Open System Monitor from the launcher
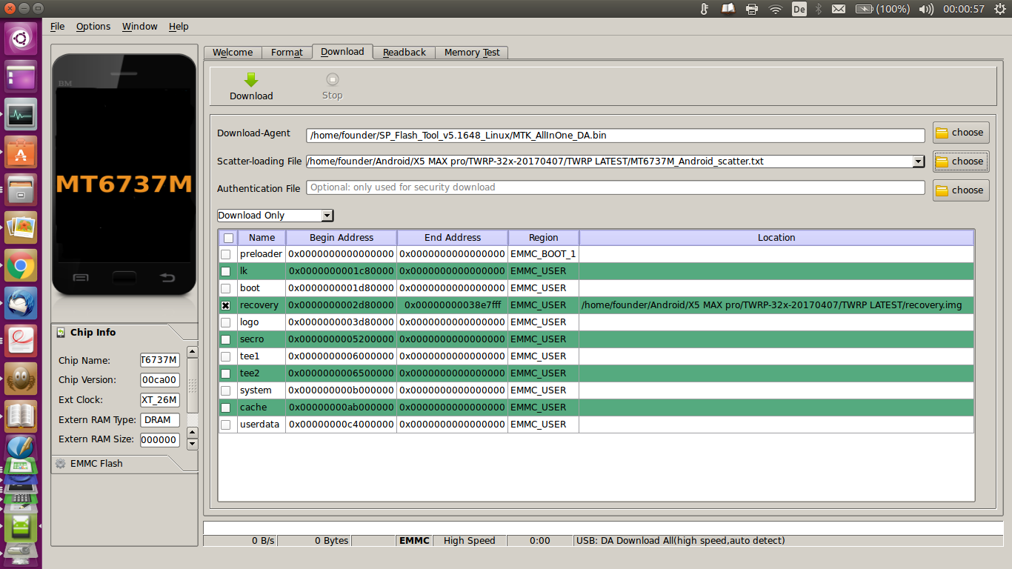The height and width of the screenshot is (569, 1012). (x=21, y=115)
